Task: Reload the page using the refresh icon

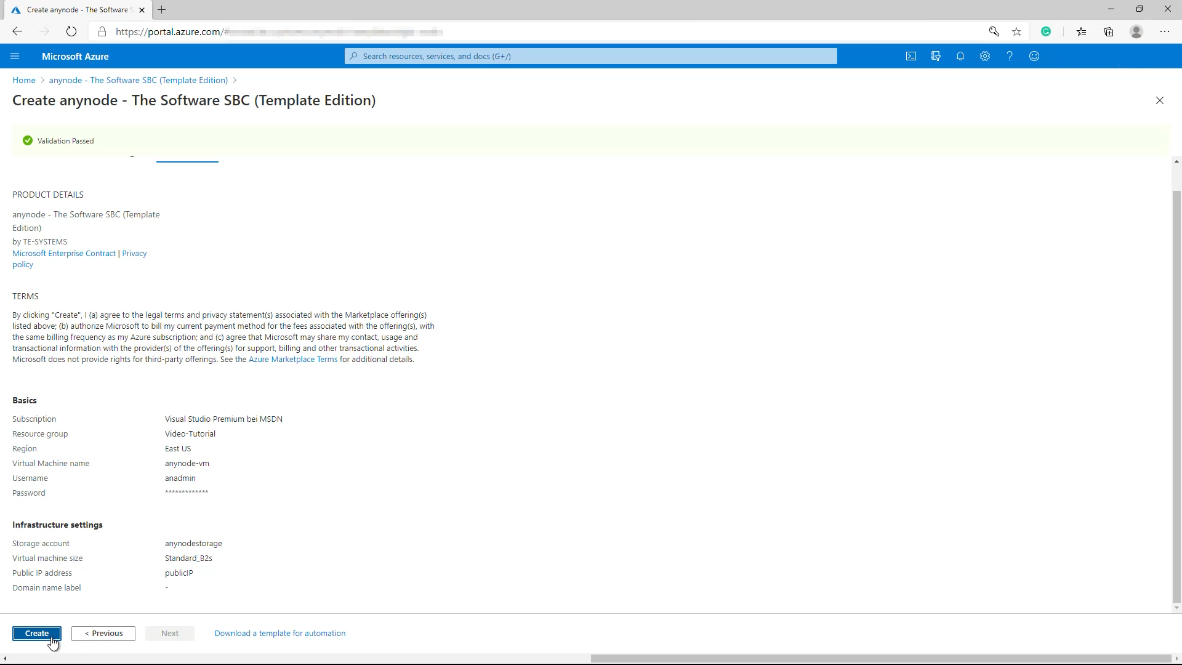Action: (71, 31)
